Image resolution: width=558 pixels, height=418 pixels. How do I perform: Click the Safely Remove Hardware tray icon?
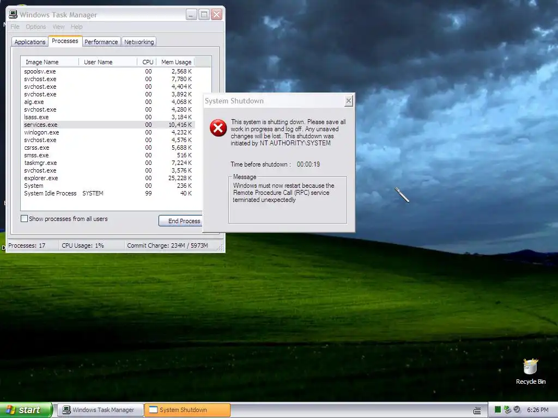507,410
